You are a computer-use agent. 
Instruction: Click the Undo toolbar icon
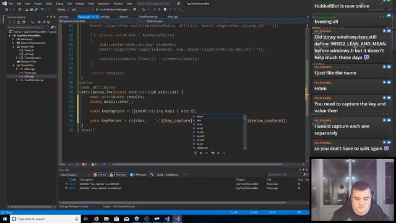click(x=42, y=10)
